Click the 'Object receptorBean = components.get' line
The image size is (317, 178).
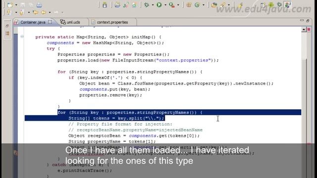point(134,136)
